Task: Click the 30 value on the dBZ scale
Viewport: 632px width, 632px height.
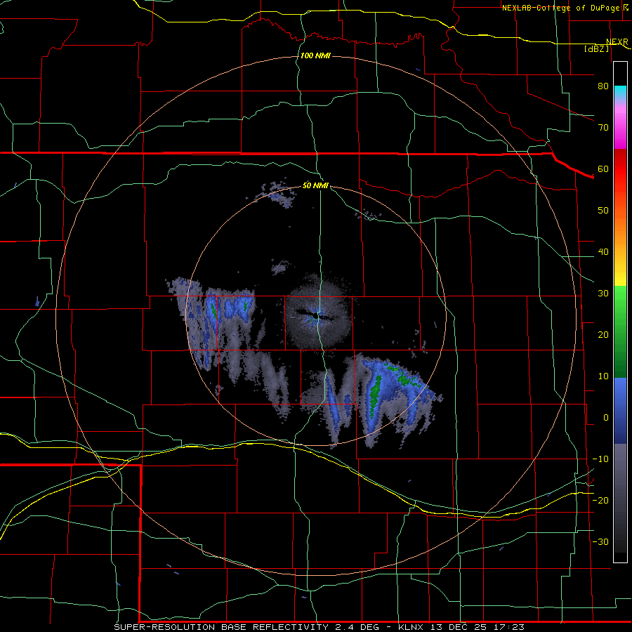Action: (x=603, y=294)
